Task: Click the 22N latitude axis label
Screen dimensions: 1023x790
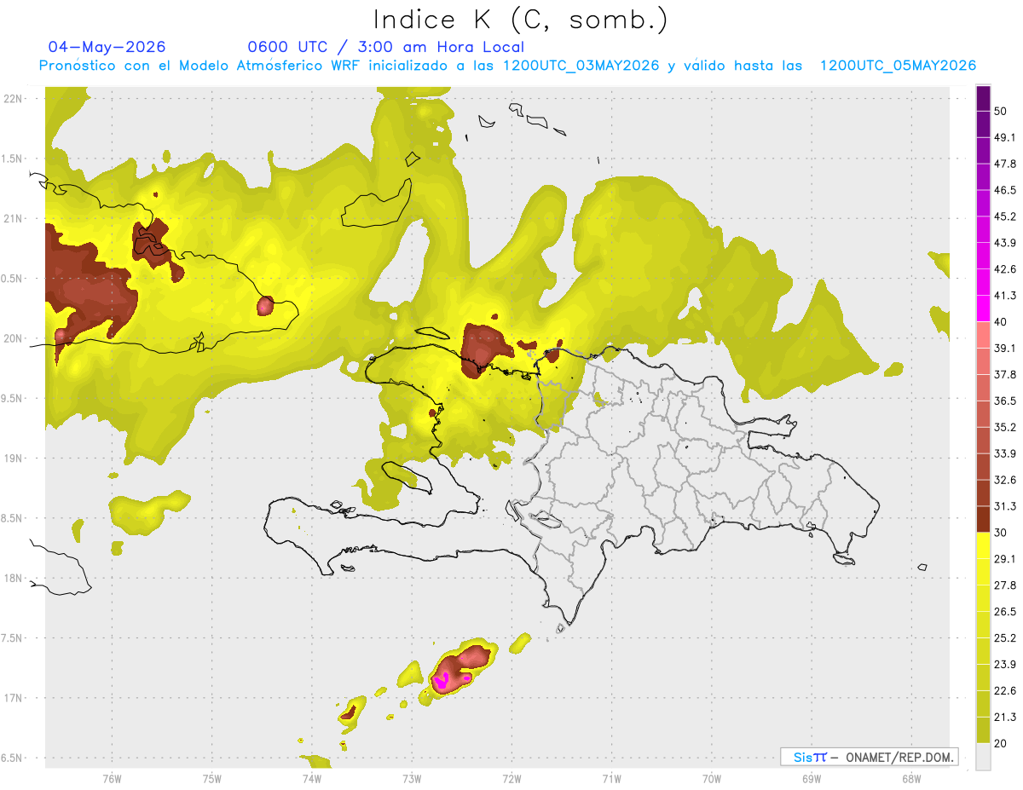Action: 13,99
